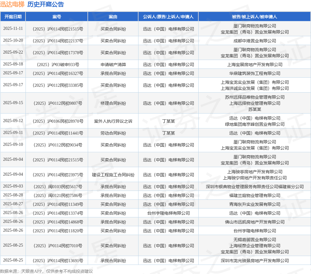
Task: Select the 2025-11-11 hearing date
Action: (x=13, y=29)
